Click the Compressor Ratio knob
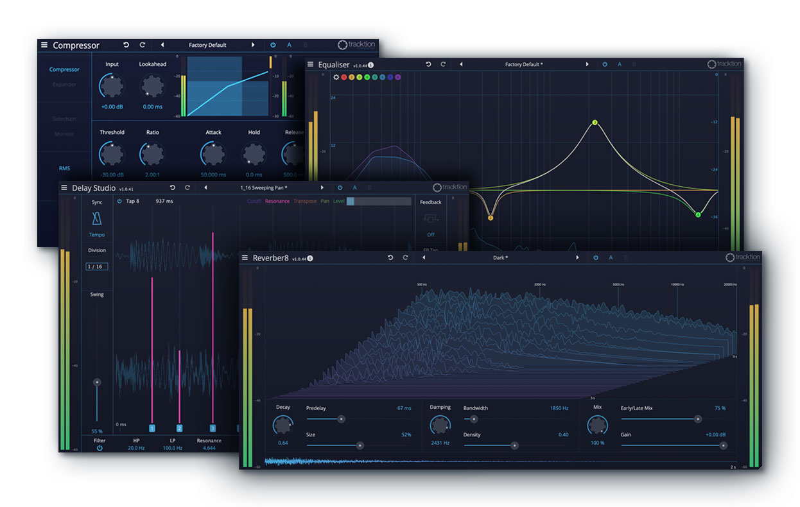Image resolution: width=800 pixels, height=507 pixels. [x=152, y=153]
